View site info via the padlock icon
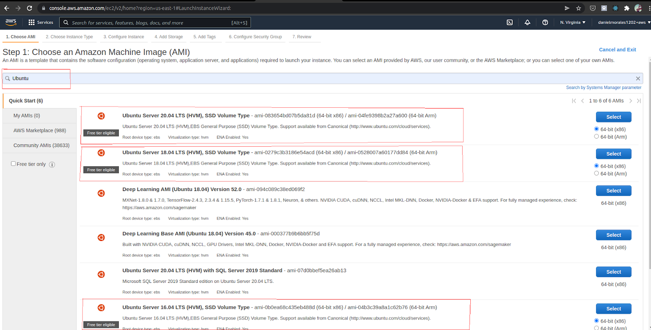 pyautogui.click(x=44, y=8)
